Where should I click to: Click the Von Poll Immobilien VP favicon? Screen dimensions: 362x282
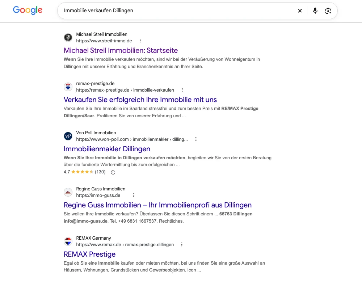pyautogui.click(x=68, y=136)
